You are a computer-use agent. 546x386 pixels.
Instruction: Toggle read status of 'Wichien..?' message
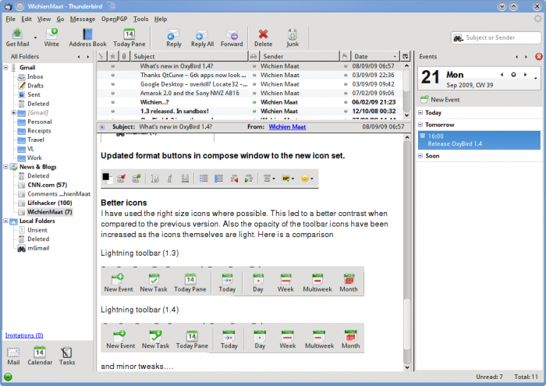(x=254, y=102)
